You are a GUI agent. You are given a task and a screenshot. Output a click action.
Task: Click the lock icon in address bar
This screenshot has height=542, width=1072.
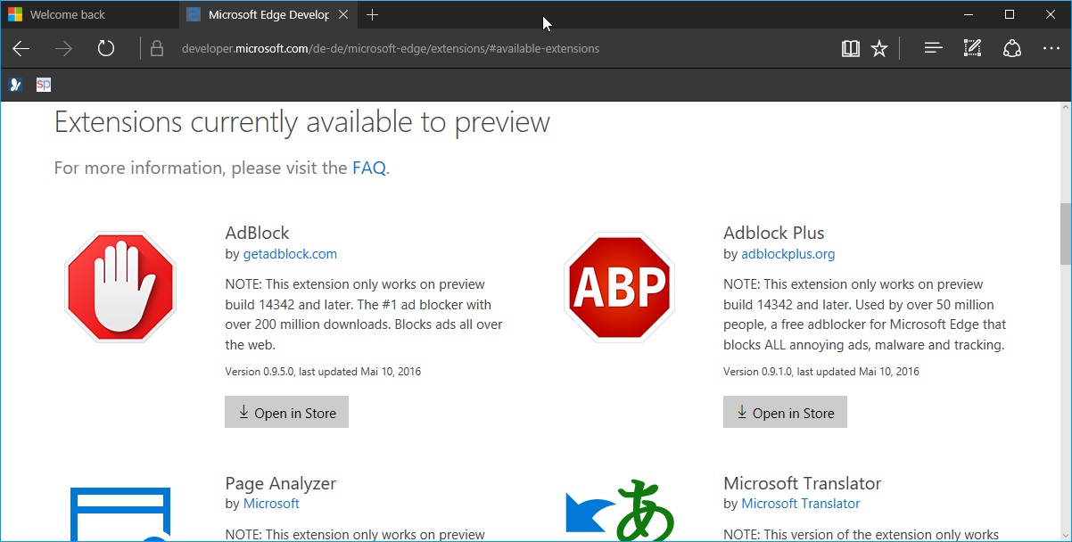(x=157, y=49)
